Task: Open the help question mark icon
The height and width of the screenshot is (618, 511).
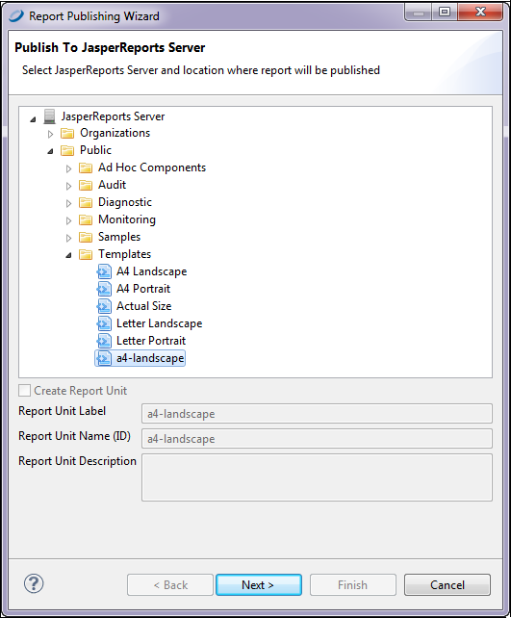Action: click(x=34, y=583)
